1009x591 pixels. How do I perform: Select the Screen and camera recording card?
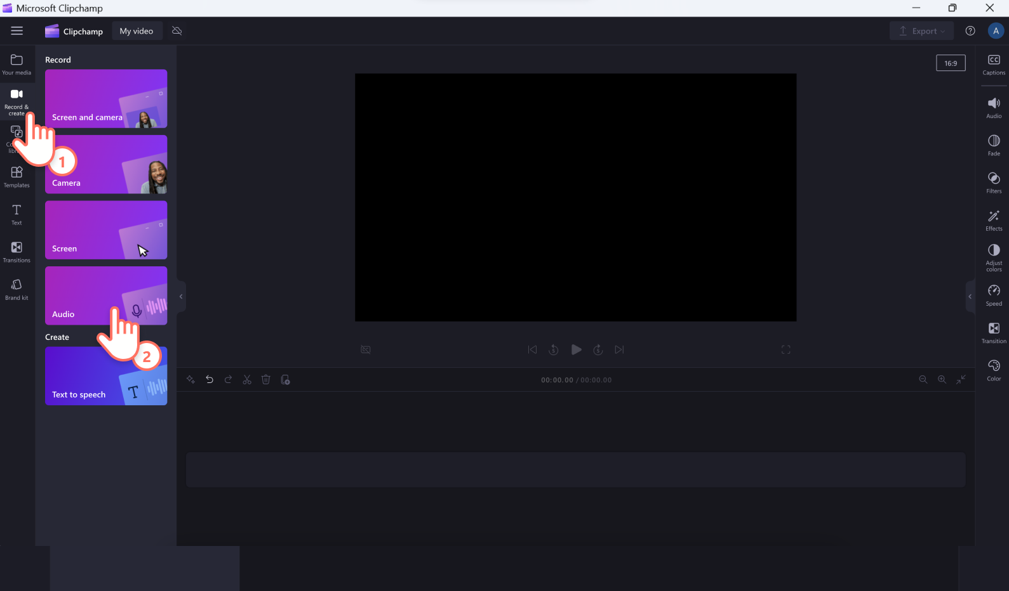[106, 99]
